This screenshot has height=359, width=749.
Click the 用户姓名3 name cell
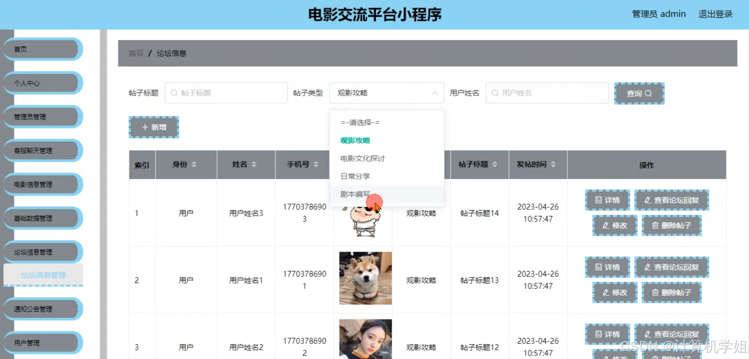click(246, 213)
